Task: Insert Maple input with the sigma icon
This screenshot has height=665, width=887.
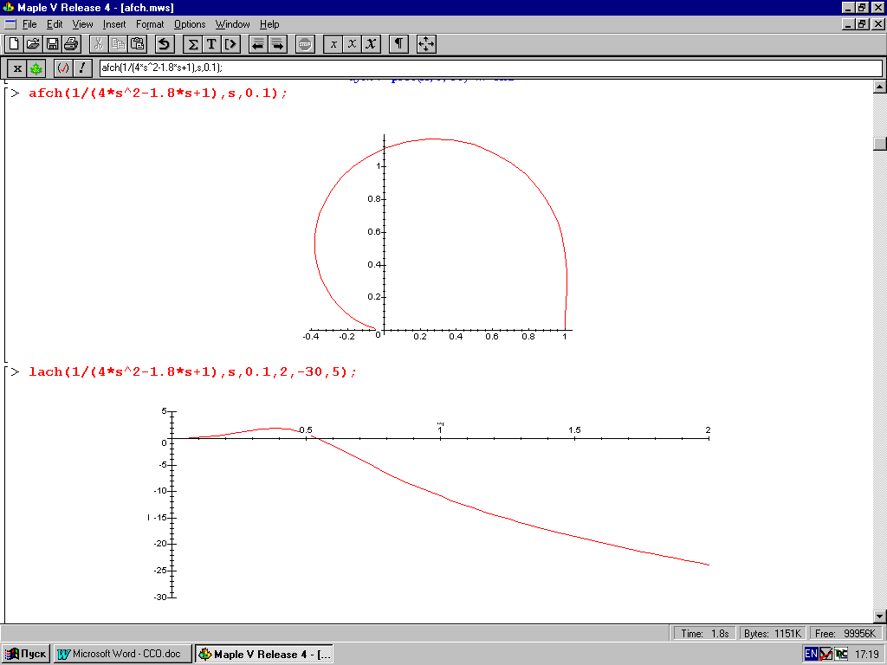Action: click(x=192, y=44)
